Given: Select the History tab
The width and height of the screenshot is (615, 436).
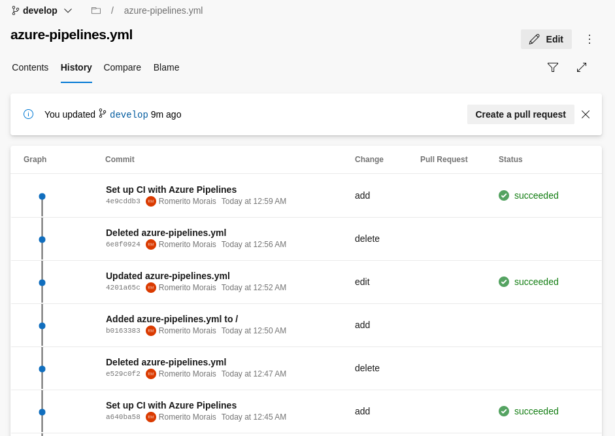Looking at the screenshot, I should 76,67.
